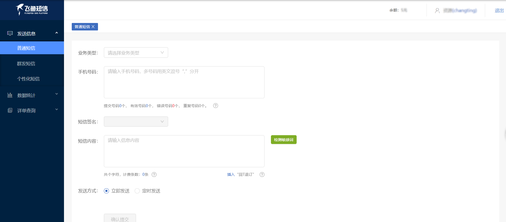
Task: Click the 详单查询 document icon
Action: (10, 110)
